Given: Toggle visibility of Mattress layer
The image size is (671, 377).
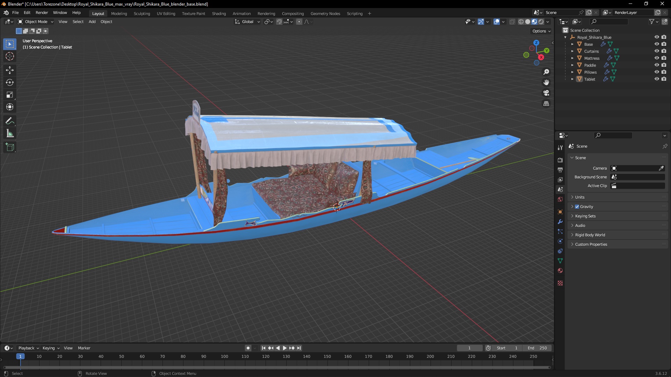Looking at the screenshot, I should pyautogui.click(x=656, y=58).
